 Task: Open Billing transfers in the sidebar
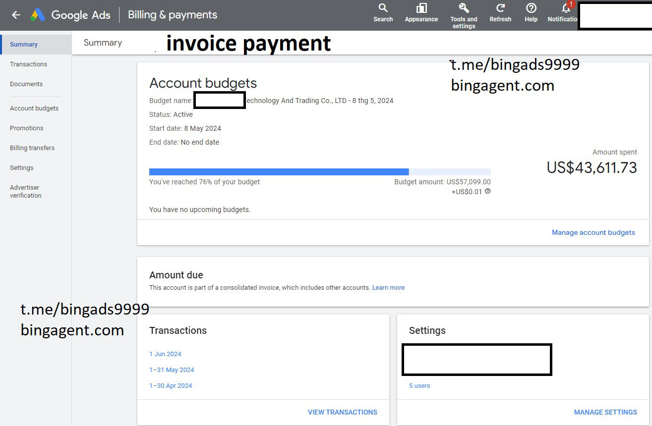click(32, 148)
